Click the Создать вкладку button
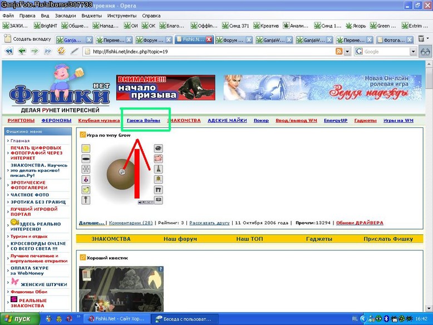Viewport: 433px width, 325px height. tap(28, 39)
